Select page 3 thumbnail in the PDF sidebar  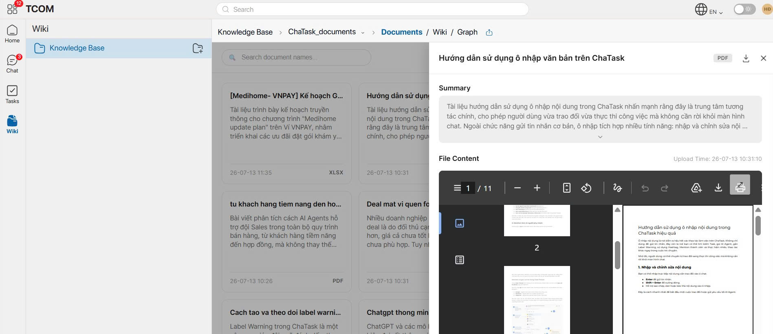click(537, 300)
